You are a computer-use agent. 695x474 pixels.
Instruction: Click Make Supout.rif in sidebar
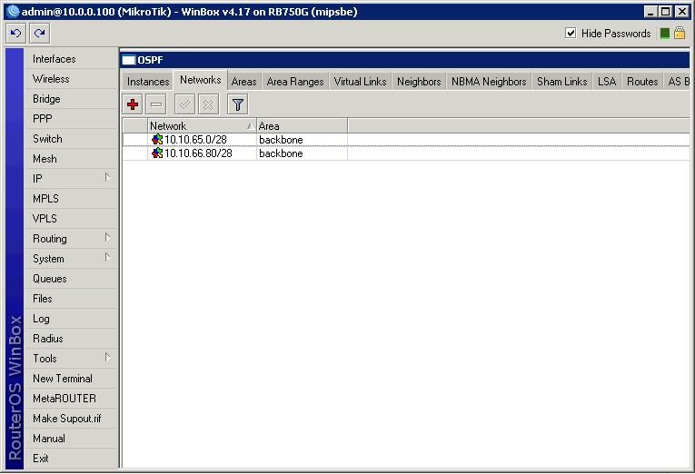71,419
